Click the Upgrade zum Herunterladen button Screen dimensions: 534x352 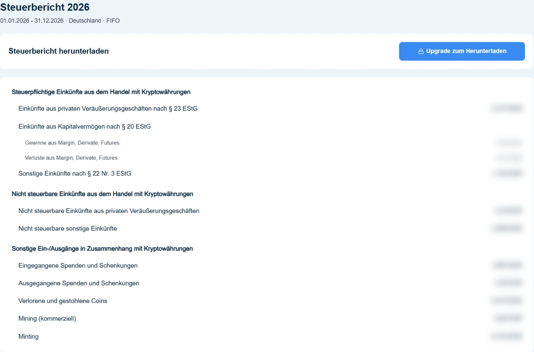pos(462,51)
